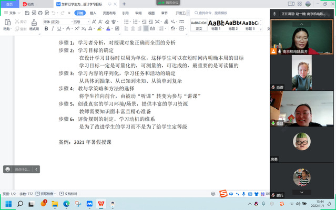The image size is (336, 210).
Task: Click the 粘贴 paste icon
Action: pos(7,24)
